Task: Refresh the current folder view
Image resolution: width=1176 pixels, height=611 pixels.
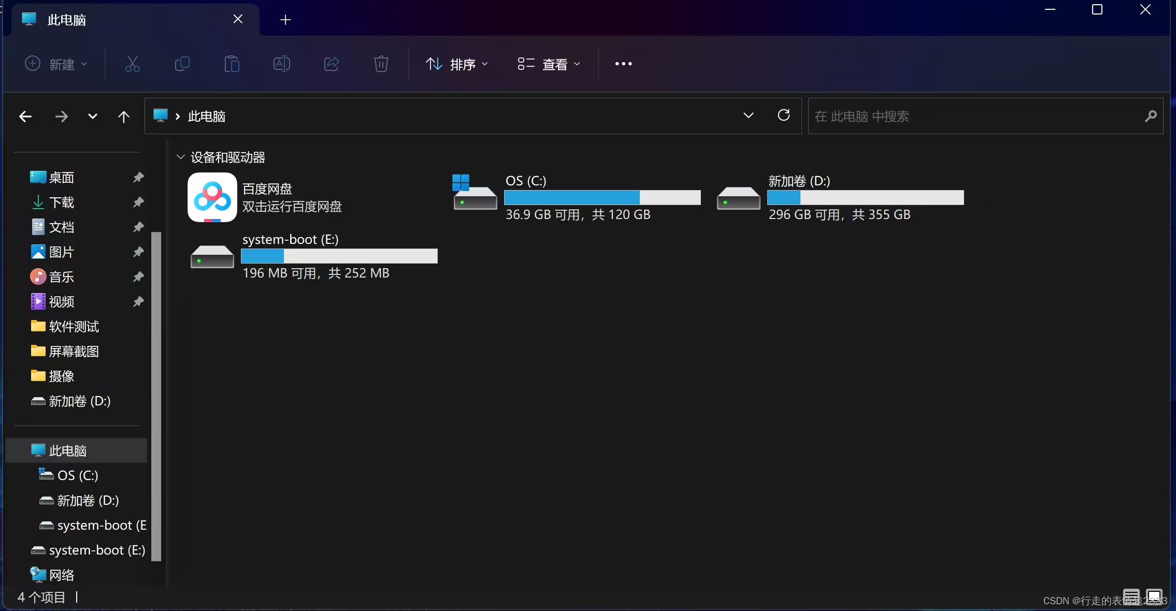Action: 783,115
